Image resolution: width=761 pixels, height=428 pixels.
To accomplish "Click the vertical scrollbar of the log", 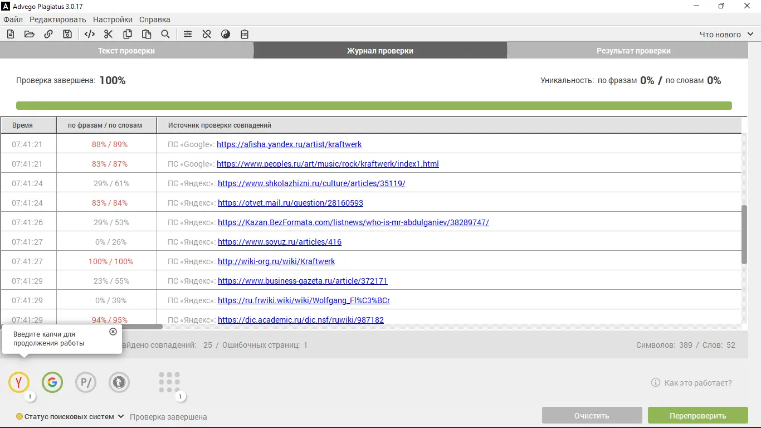I will (x=744, y=235).
